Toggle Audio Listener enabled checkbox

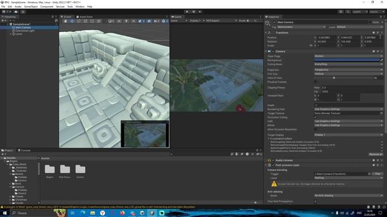coord(273,160)
